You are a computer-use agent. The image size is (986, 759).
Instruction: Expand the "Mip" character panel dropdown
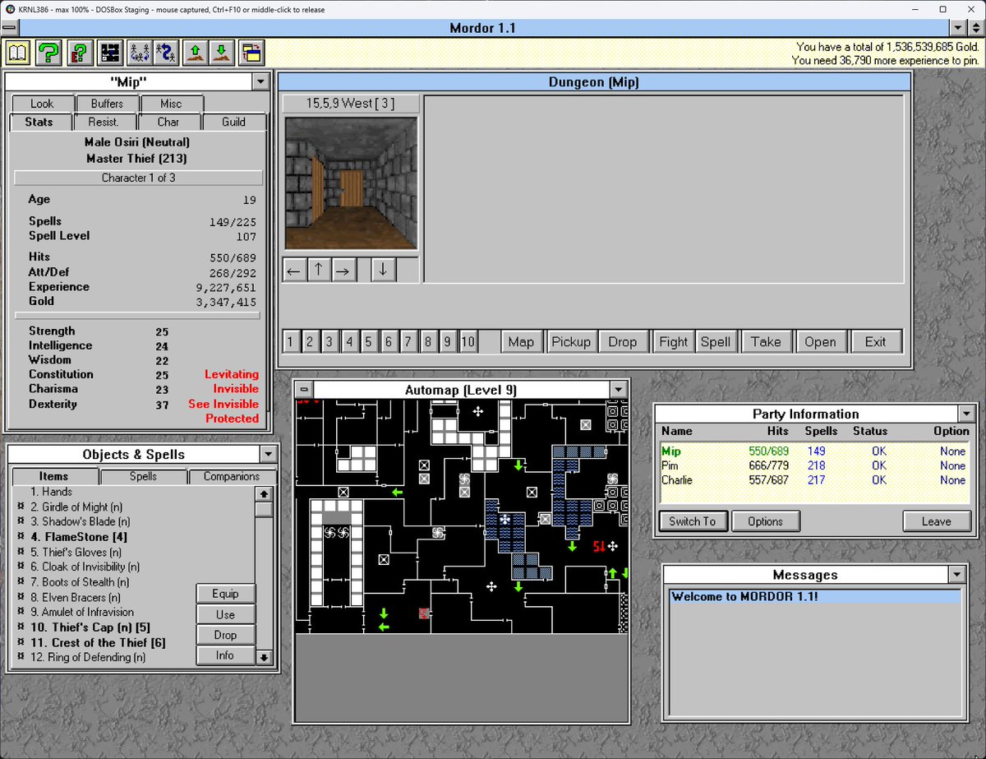[260, 81]
